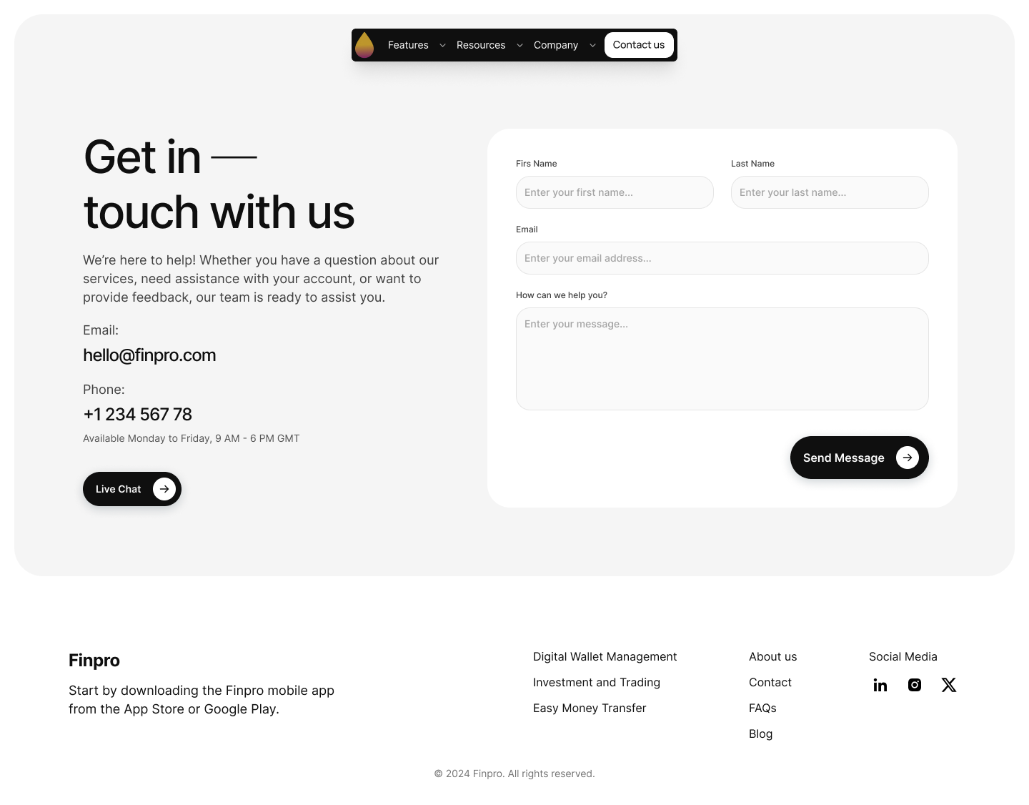Click into the email address field
Image resolution: width=1029 pixels, height=805 pixels.
pos(722,258)
